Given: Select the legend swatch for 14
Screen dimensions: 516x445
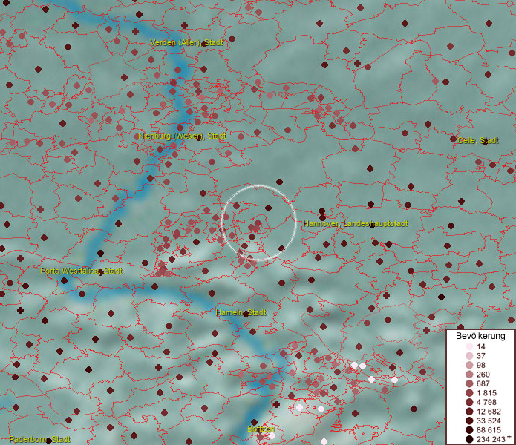Looking at the screenshot, I should tap(469, 346).
